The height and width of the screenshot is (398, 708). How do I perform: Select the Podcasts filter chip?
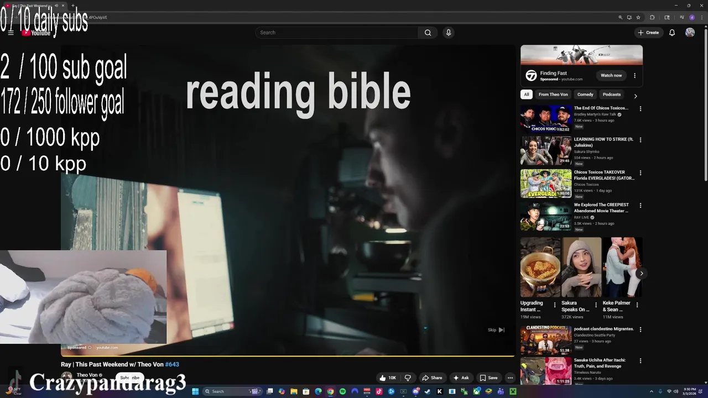pyautogui.click(x=612, y=95)
